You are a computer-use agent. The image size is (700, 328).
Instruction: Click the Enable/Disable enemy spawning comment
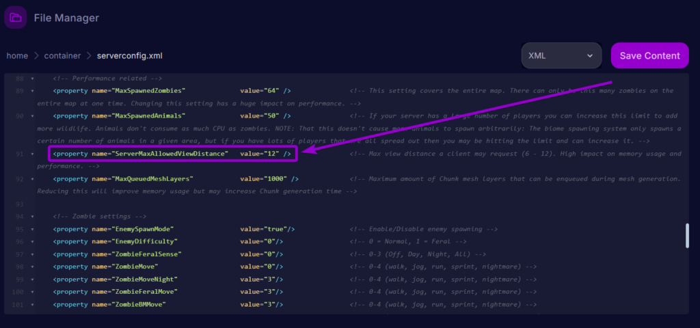coord(424,229)
